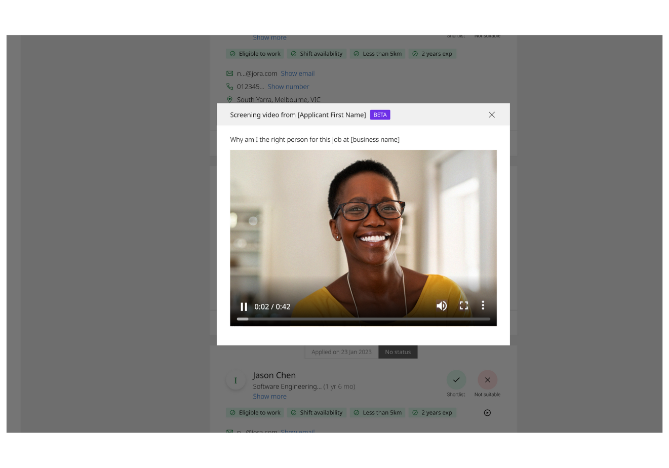Open the 'No status' dropdown

pyautogui.click(x=398, y=352)
